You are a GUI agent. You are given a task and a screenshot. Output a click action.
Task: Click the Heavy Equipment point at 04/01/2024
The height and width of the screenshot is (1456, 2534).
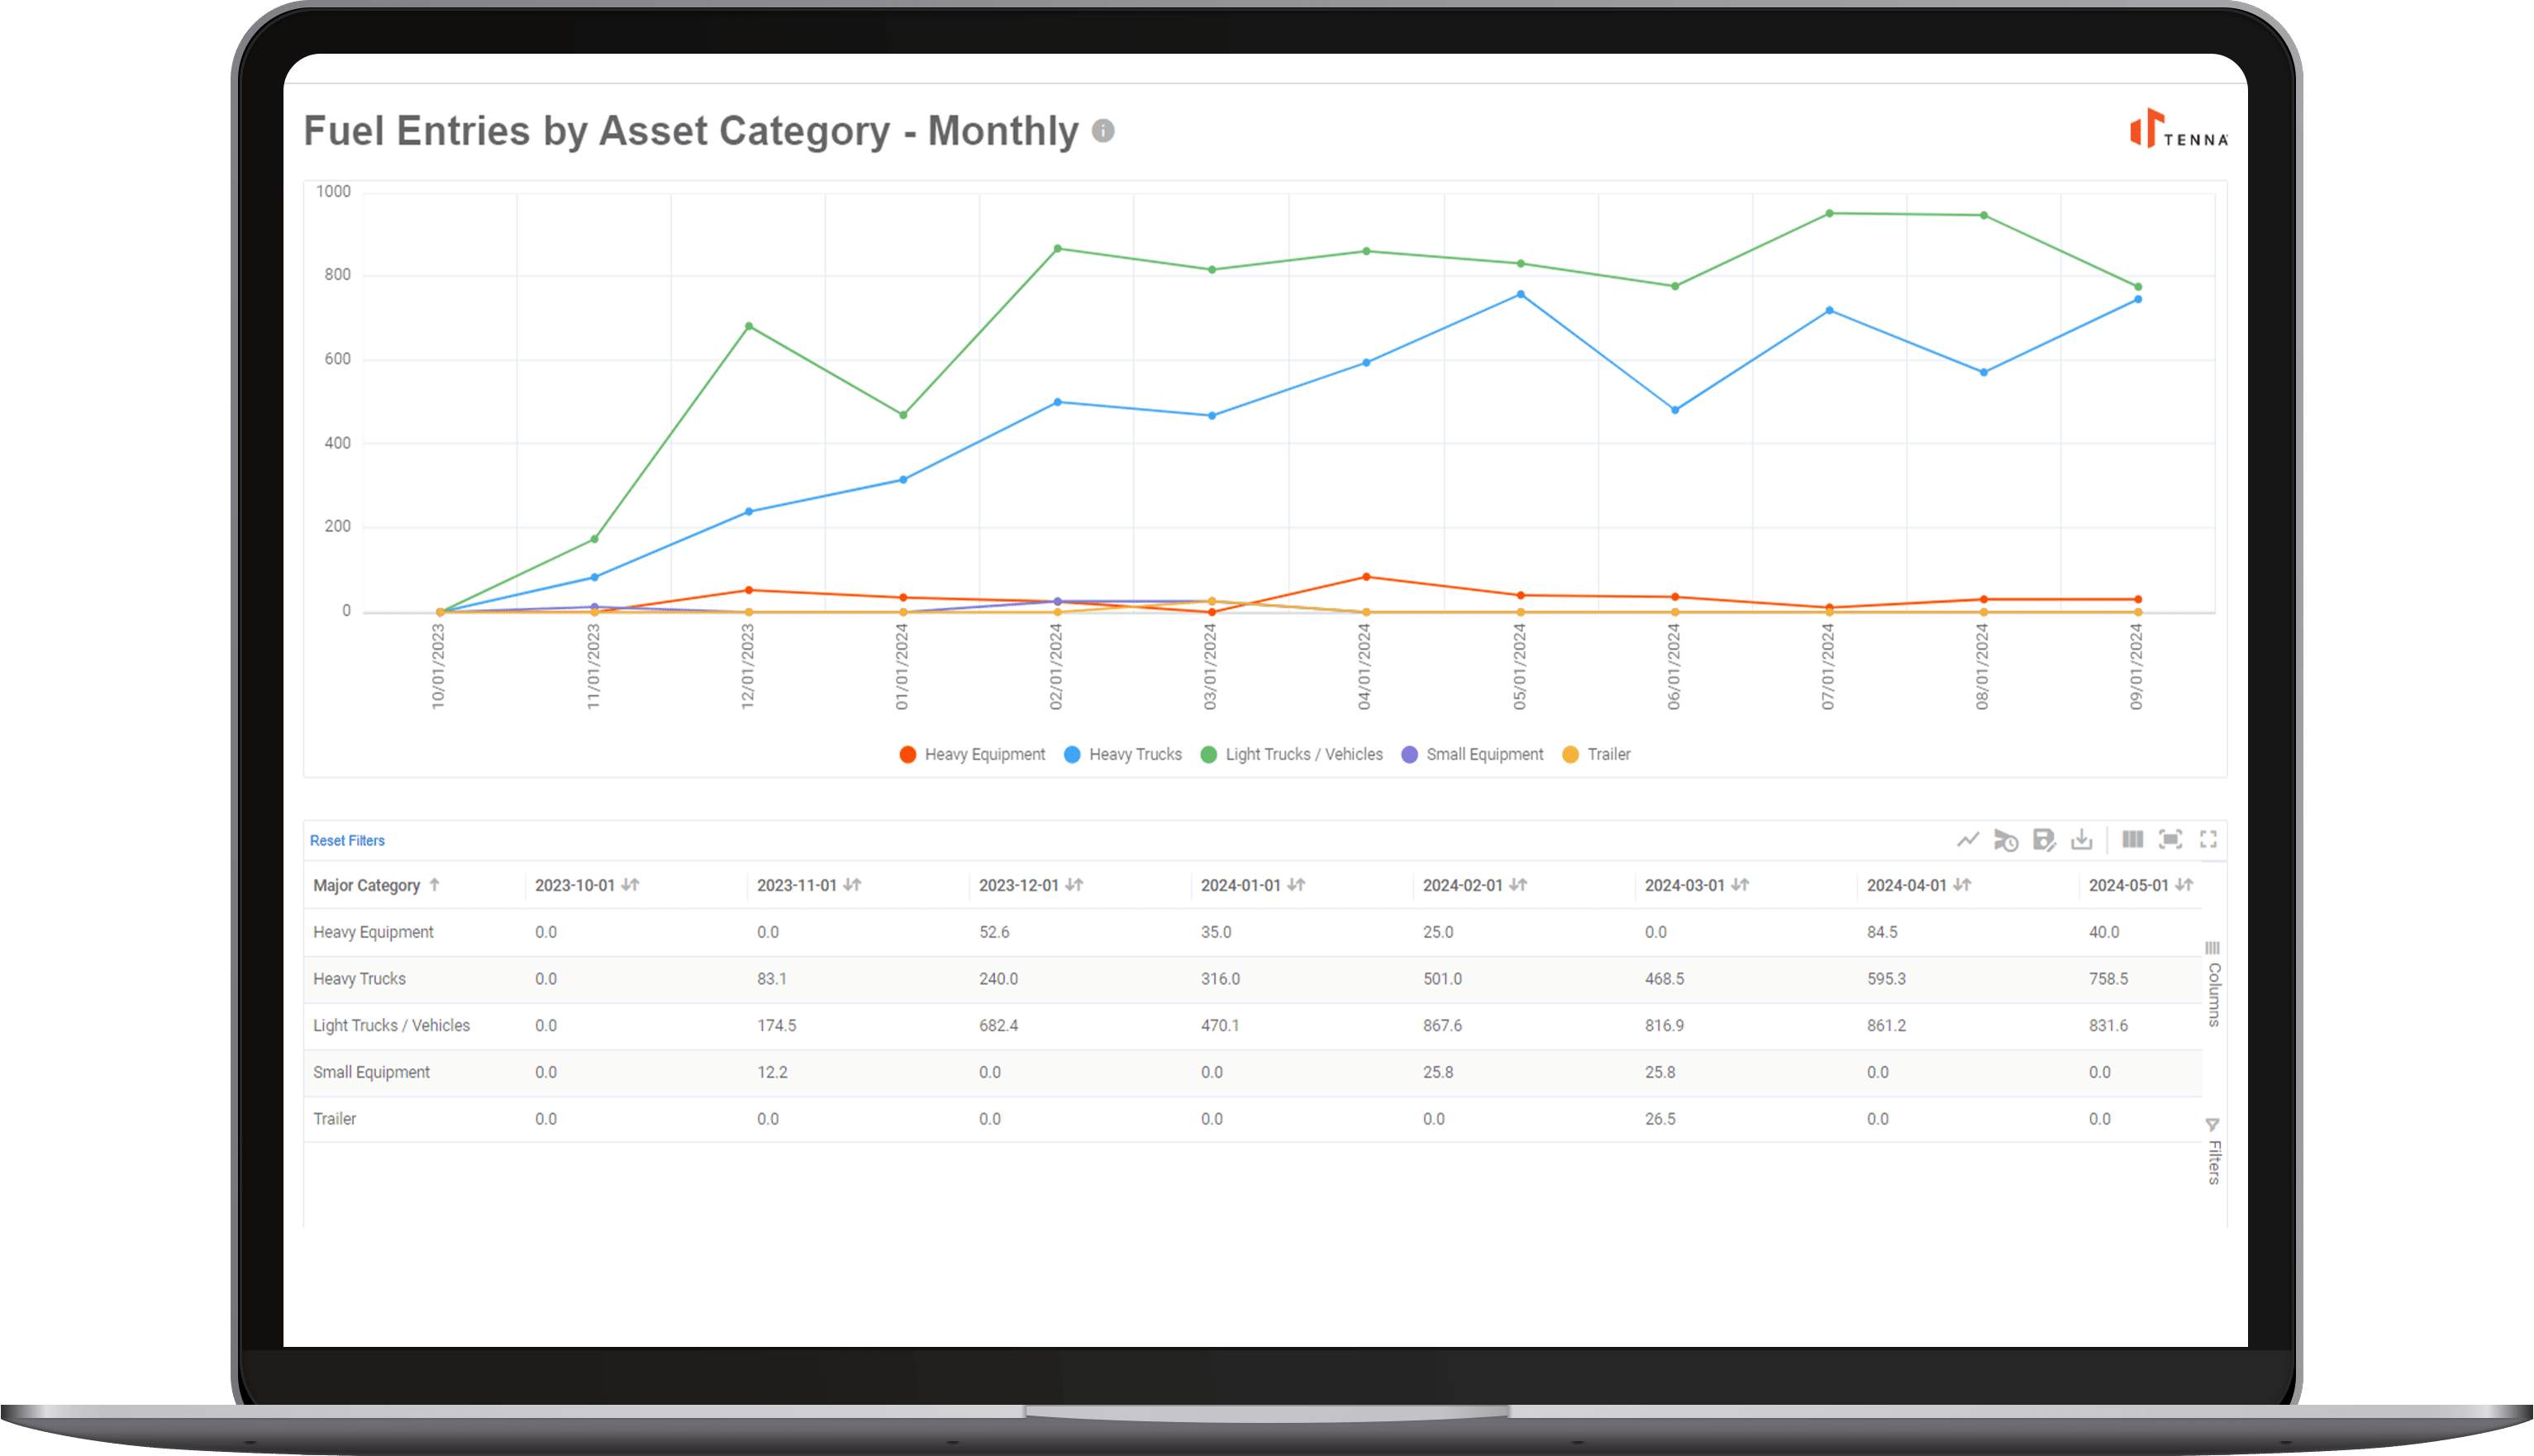click(1366, 577)
